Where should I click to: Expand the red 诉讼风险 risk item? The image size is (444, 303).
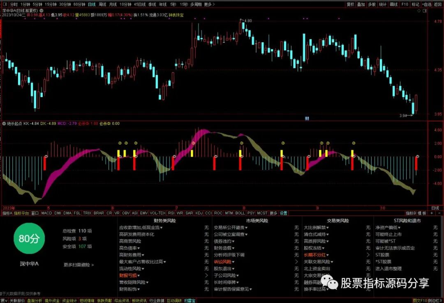pos(224,261)
